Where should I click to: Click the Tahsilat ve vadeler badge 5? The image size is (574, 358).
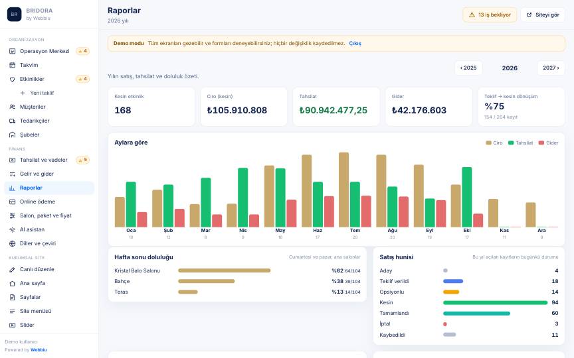(x=83, y=160)
